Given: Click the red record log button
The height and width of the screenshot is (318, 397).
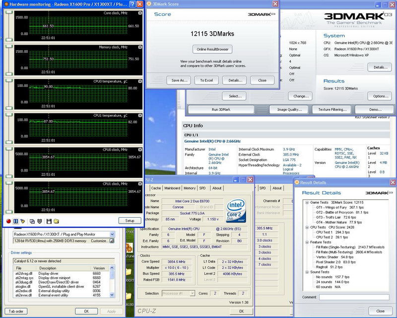Looking at the screenshot, I should (x=8, y=221).
